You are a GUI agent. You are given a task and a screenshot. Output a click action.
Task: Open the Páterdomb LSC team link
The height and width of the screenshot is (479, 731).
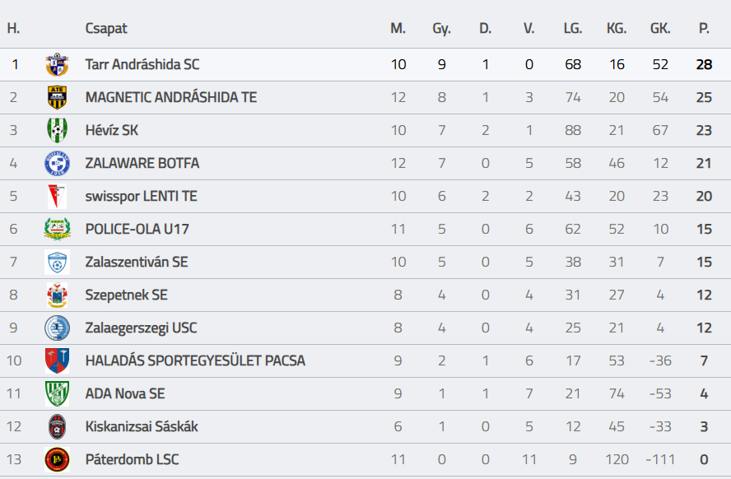pyautogui.click(x=132, y=459)
